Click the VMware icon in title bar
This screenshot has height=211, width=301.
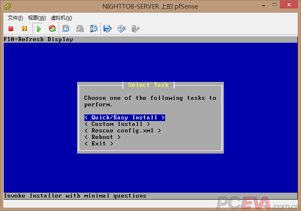point(7,6)
